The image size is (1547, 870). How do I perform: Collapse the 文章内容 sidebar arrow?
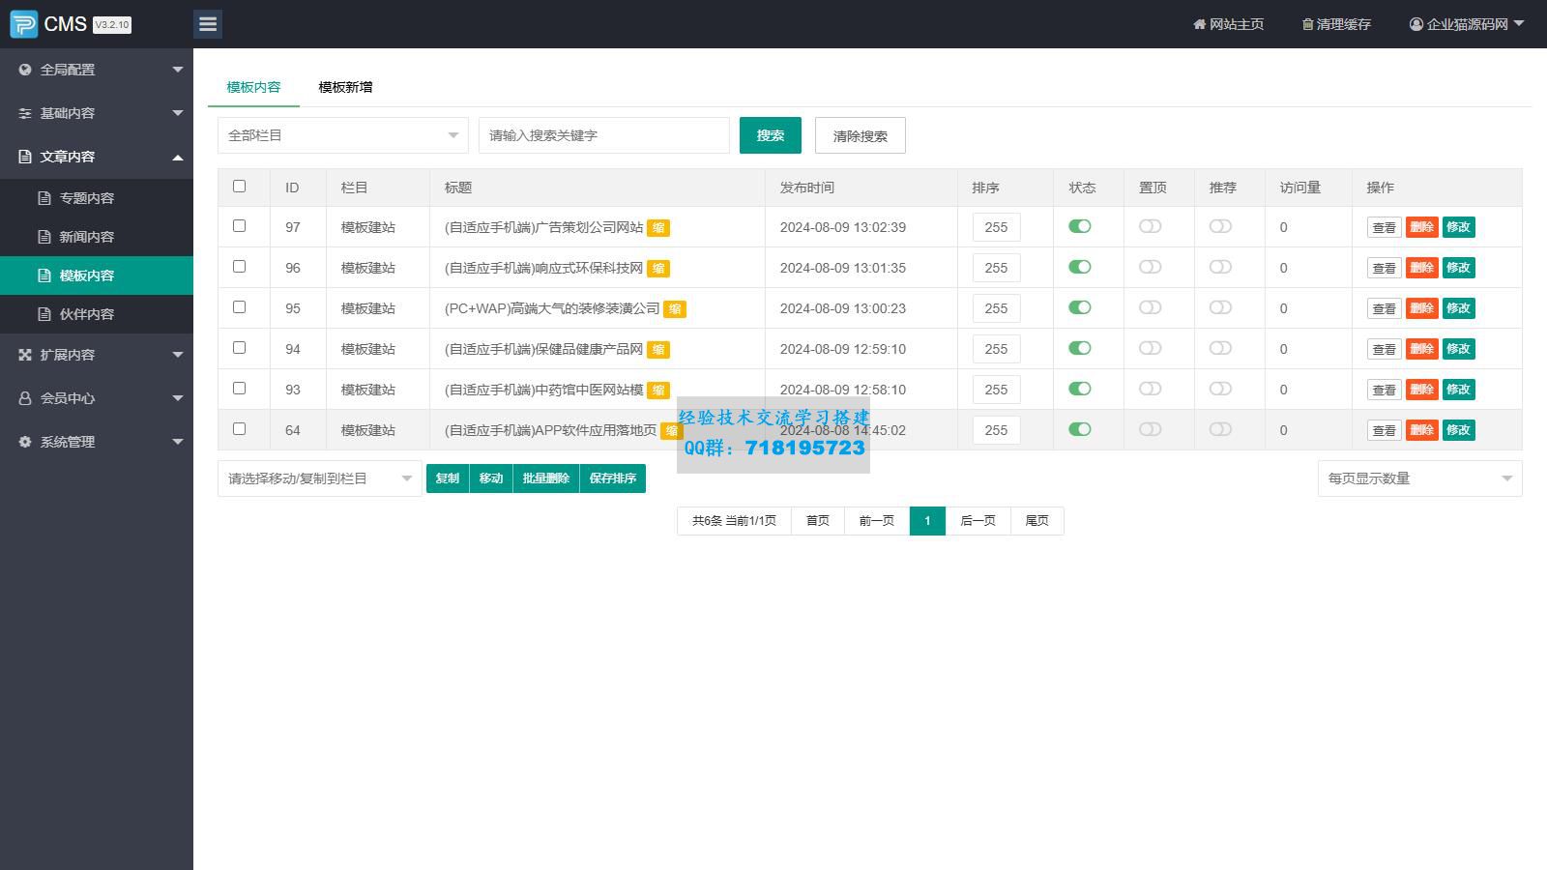coord(178,157)
